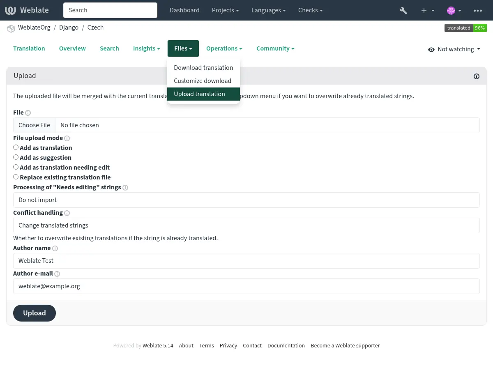Open Conflict handling select box
The image size is (493, 370).
click(246, 225)
